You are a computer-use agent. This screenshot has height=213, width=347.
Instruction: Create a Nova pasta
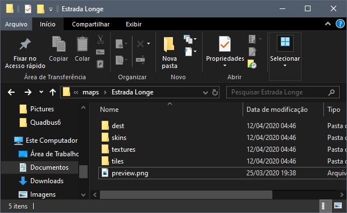170,52
